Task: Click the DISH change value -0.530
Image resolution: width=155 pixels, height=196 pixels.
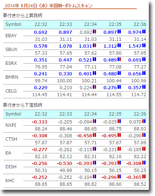Action: click(64, 164)
